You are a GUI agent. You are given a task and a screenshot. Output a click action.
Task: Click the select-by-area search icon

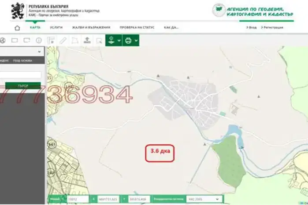[x=99, y=40]
